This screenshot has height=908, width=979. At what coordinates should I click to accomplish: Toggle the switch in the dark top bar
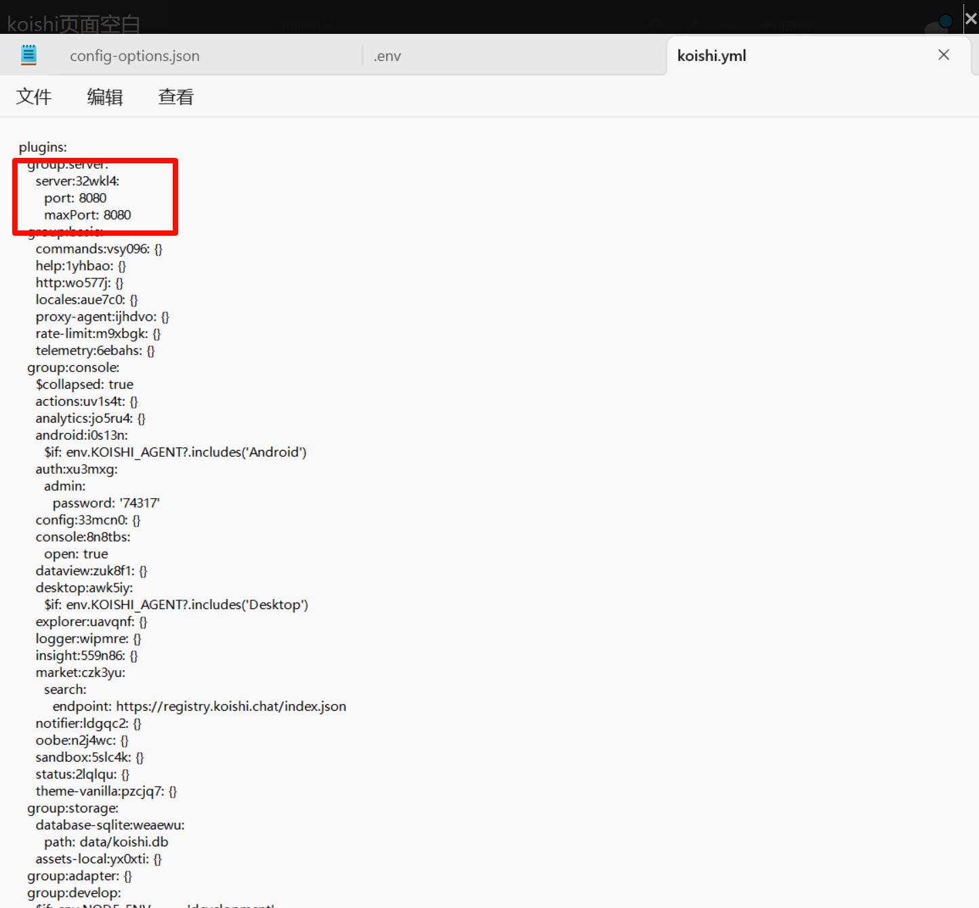940,22
